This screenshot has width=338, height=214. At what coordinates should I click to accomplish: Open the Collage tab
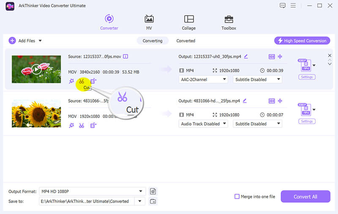pyautogui.click(x=189, y=22)
